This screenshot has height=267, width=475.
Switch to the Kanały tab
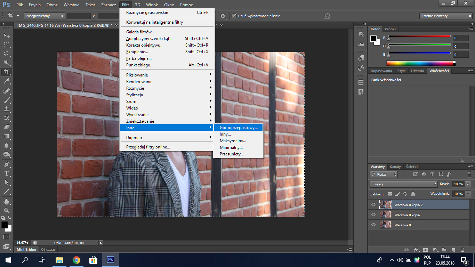[395, 167]
